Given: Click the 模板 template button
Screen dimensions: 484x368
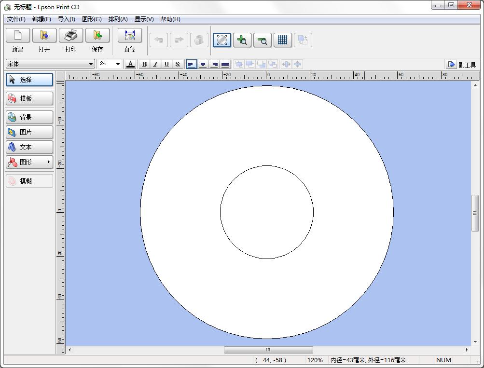Looking at the screenshot, I should (x=29, y=98).
